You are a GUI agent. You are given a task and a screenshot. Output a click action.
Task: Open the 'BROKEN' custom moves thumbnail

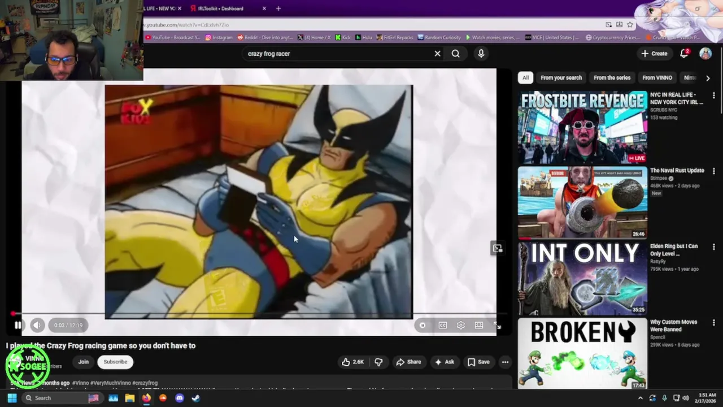(x=582, y=353)
